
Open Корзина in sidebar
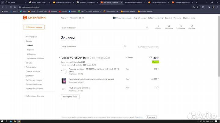coord(31,50)
